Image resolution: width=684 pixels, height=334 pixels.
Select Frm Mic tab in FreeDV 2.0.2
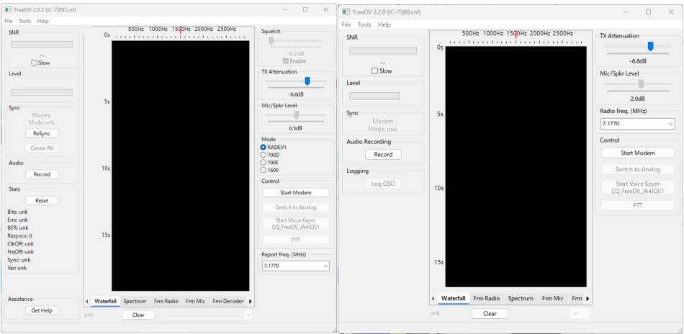pyautogui.click(x=195, y=302)
